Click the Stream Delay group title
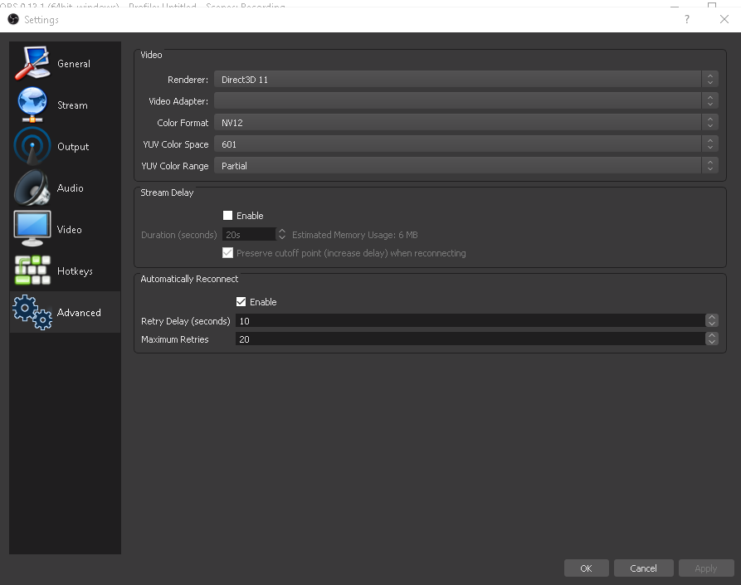 [x=167, y=193]
